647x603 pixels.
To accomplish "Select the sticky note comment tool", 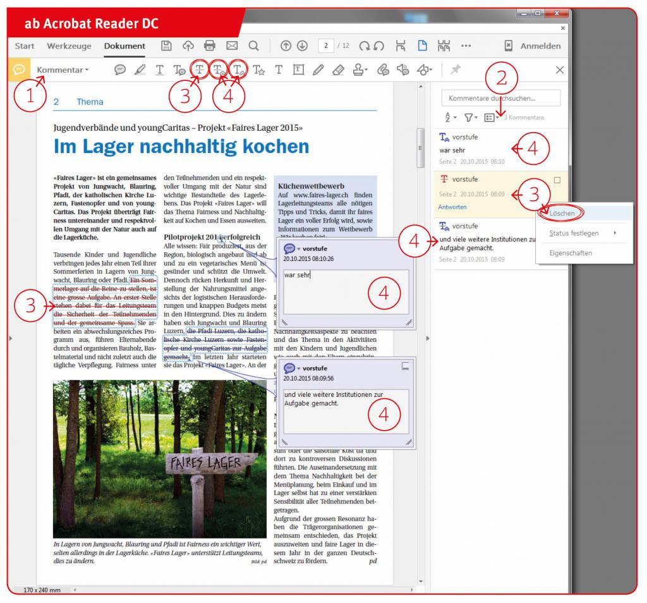I will point(119,70).
